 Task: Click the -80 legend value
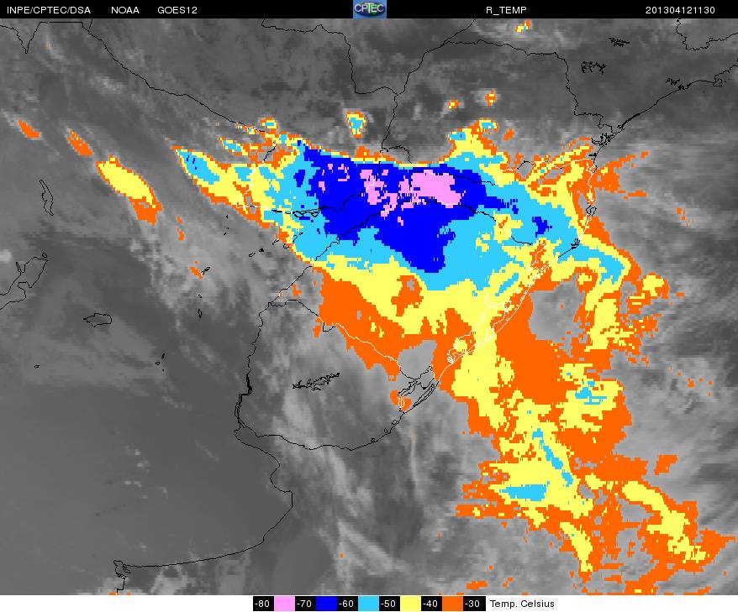click(x=263, y=604)
